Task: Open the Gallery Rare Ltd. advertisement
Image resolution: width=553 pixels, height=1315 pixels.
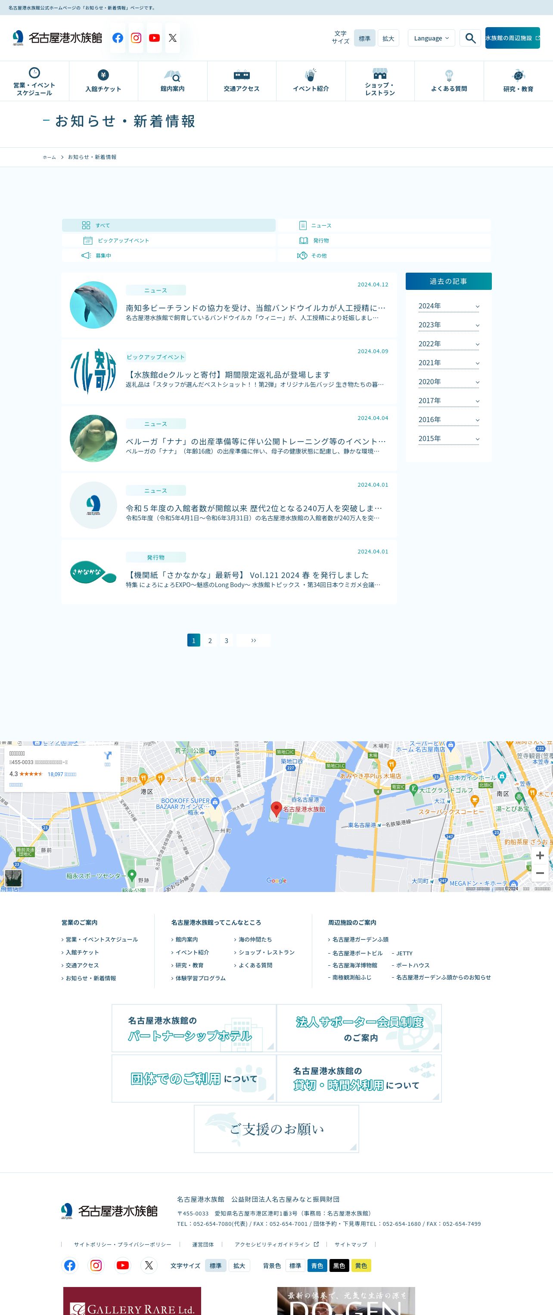Action: pyautogui.click(x=132, y=1301)
